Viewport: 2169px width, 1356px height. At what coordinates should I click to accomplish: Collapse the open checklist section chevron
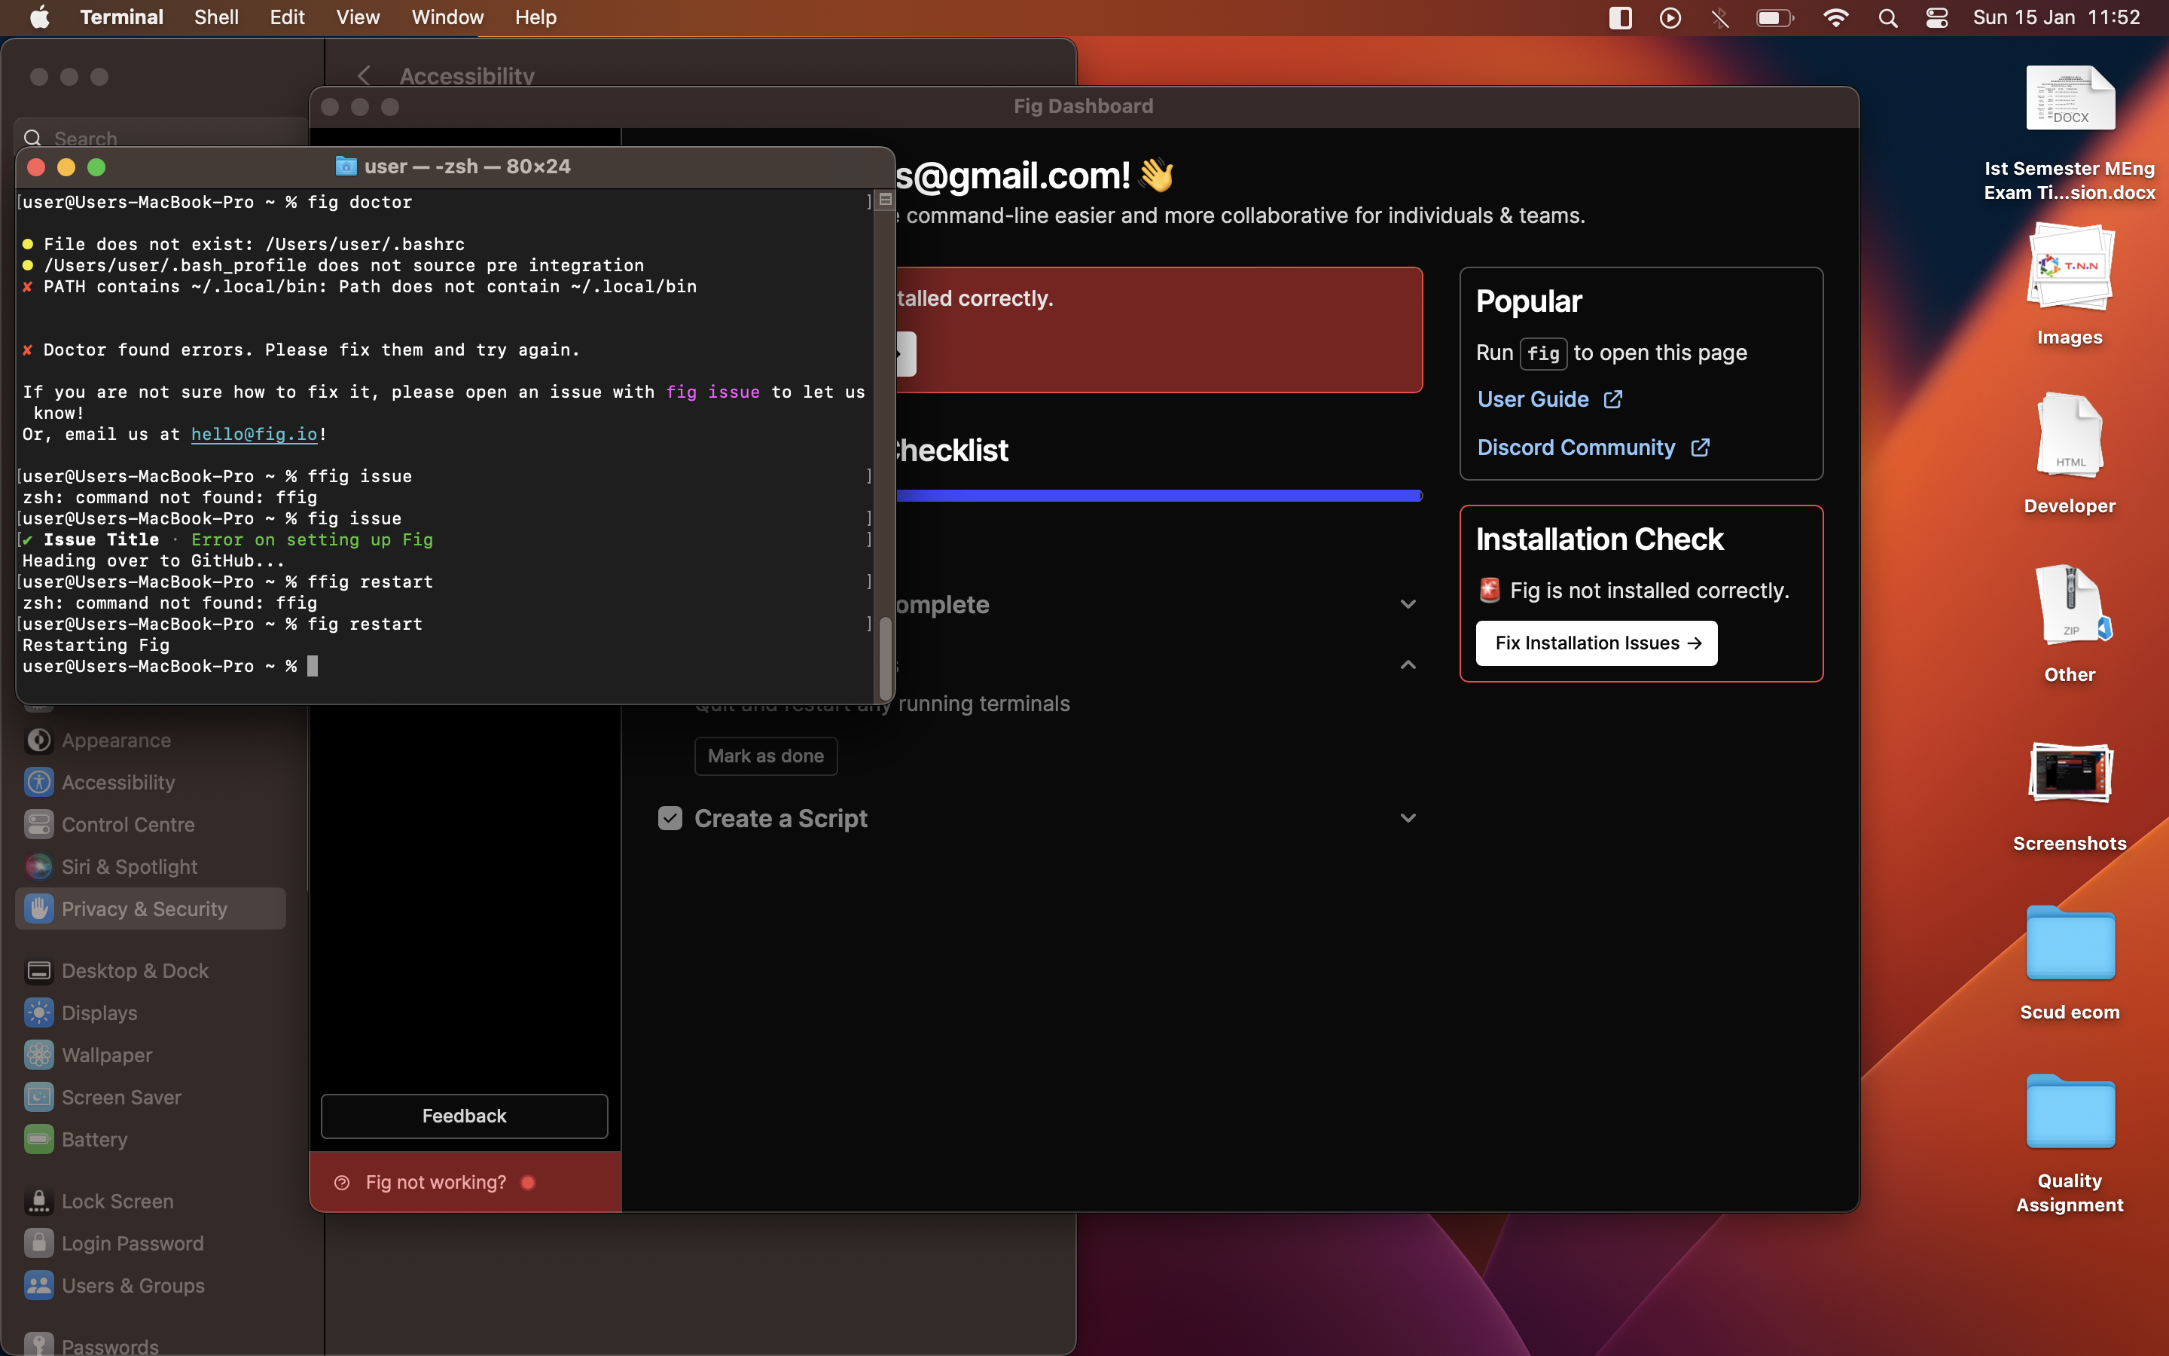(1408, 664)
